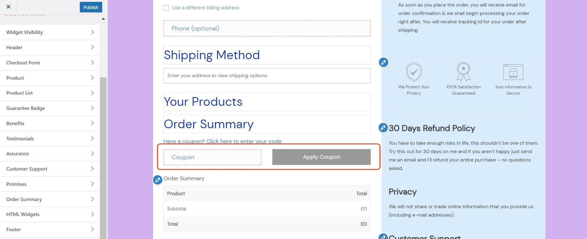Image resolution: width=587 pixels, height=239 pixels.
Task: Select the HTML Widgets panel item
Action: 50,214
